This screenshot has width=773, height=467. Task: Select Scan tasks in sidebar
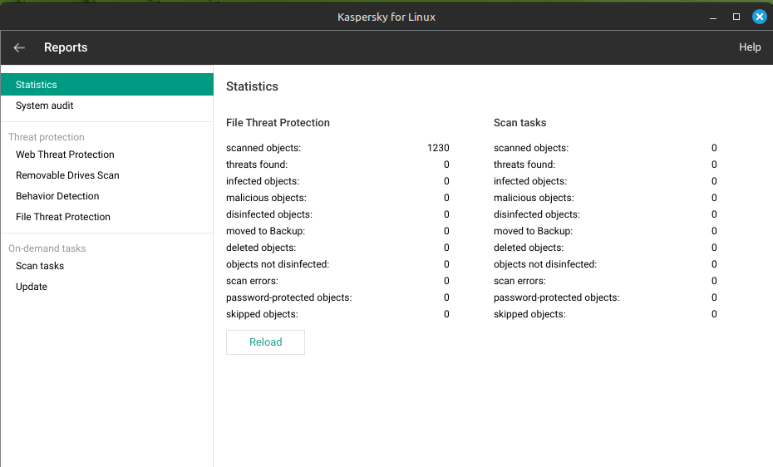click(107, 266)
